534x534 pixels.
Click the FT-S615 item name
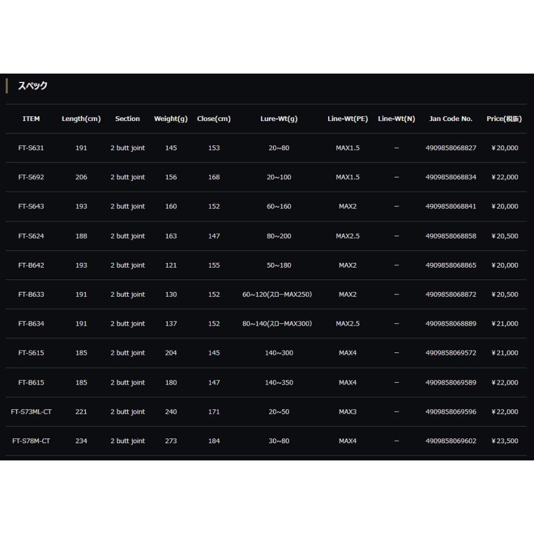click(x=31, y=353)
